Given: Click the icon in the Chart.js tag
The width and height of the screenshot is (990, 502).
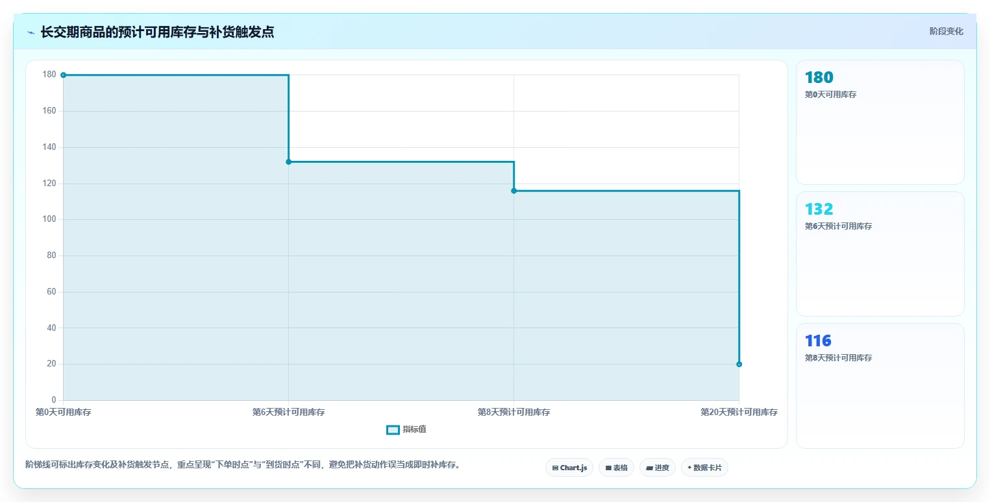Looking at the screenshot, I should click(x=555, y=468).
